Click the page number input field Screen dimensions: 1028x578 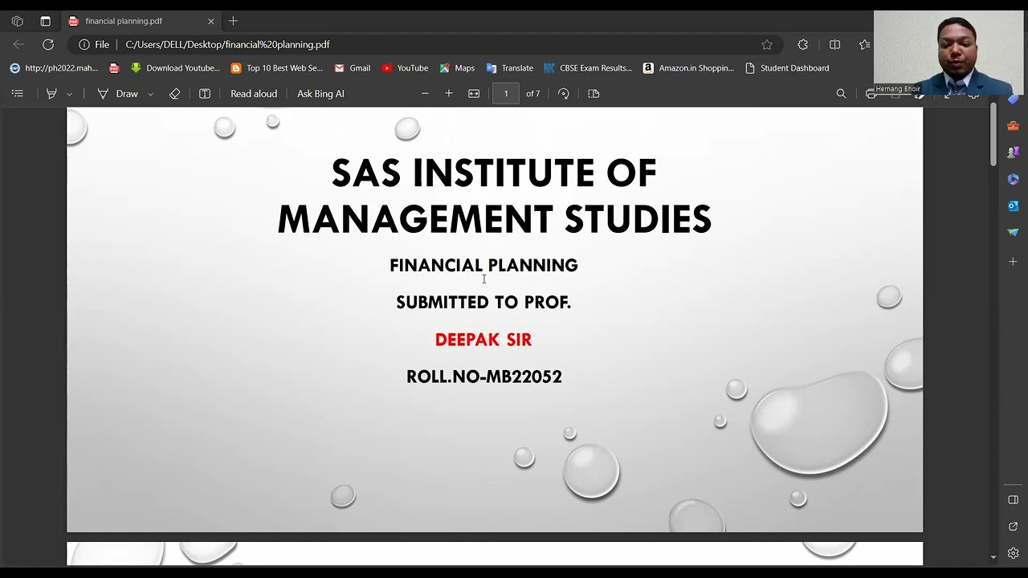505,94
